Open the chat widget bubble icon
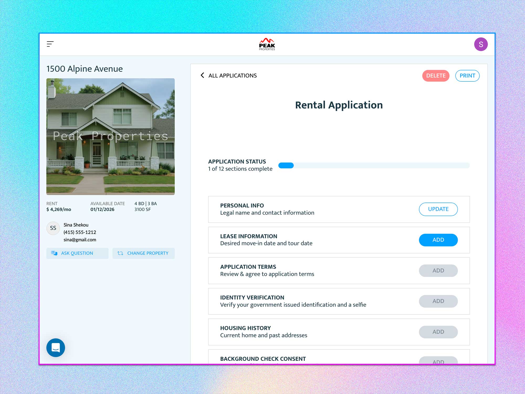Viewport: 525px width, 394px height. (x=56, y=348)
